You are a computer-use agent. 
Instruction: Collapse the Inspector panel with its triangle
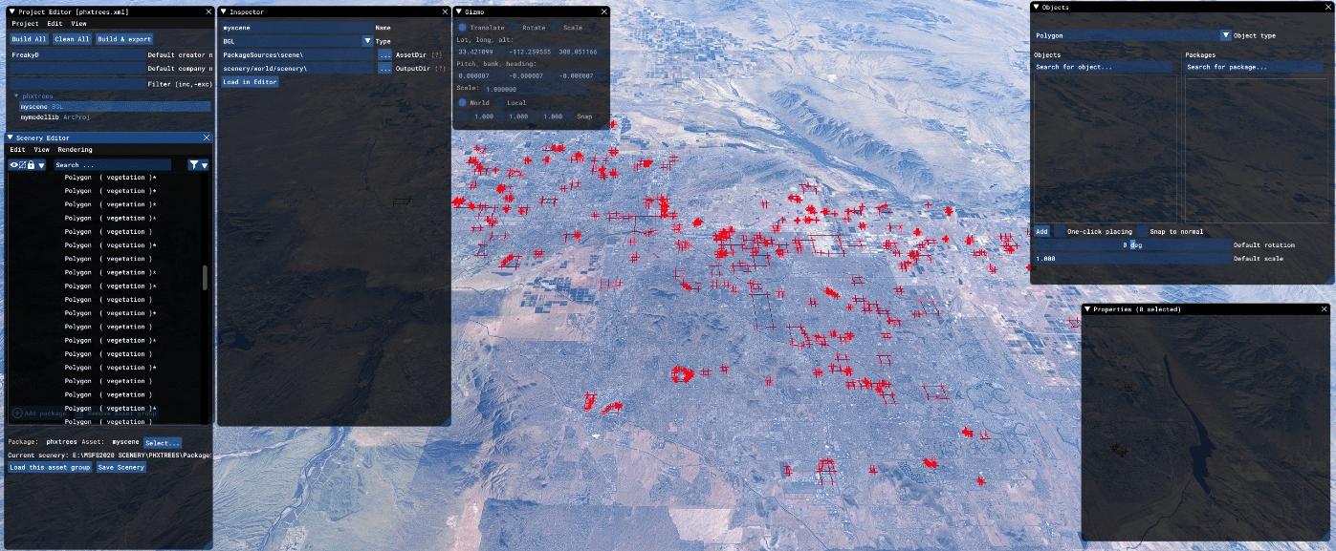click(x=224, y=11)
